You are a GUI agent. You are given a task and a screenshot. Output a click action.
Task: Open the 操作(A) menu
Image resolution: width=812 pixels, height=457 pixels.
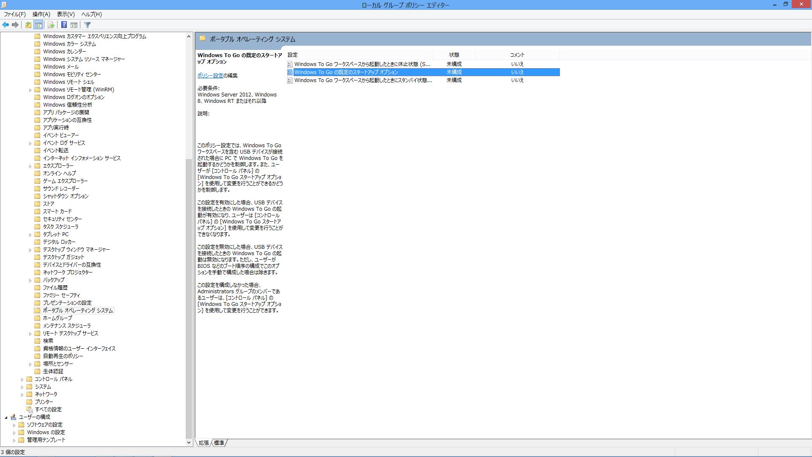coord(41,14)
